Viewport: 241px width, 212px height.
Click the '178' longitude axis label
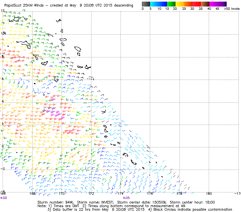click(179, 193)
